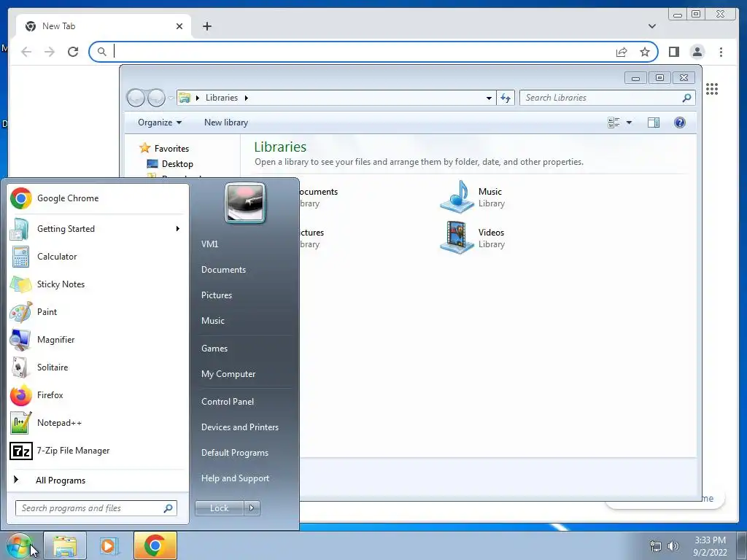Open the change view dropdown arrow

pos(629,122)
